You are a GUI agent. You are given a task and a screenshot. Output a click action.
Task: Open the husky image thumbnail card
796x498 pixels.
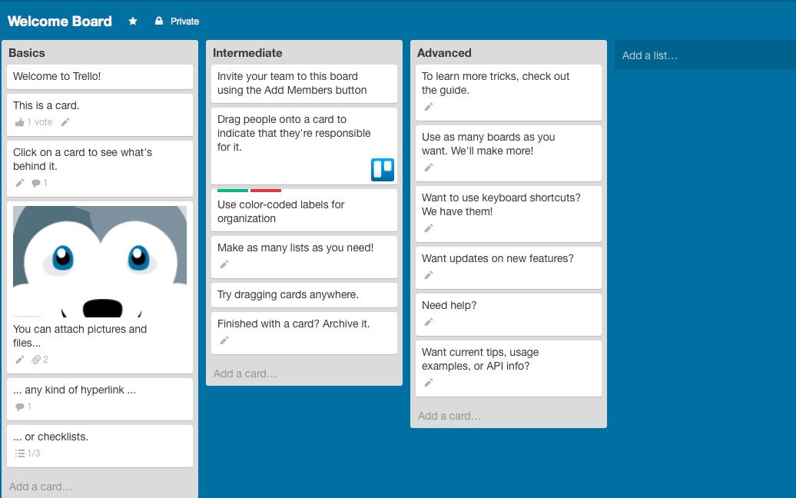(100, 261)
